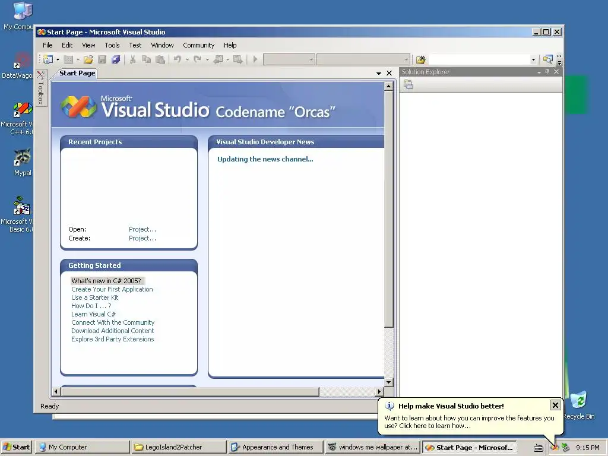This screenshot has height=456, width=608.
Task: Click the Undo arrow icon
Action: (x=177, y=59)
